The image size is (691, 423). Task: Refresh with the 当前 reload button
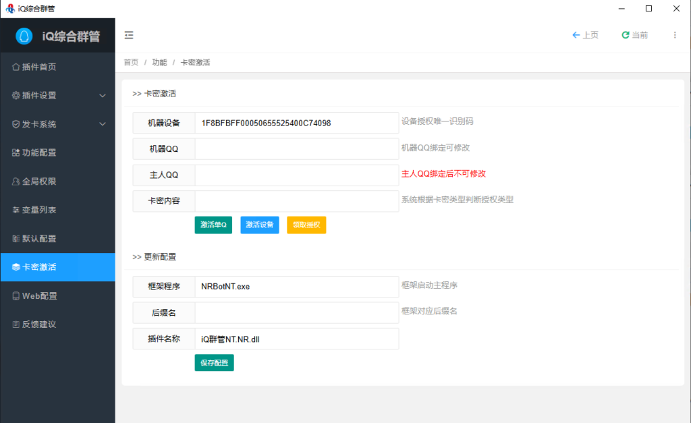coord(634,35)
